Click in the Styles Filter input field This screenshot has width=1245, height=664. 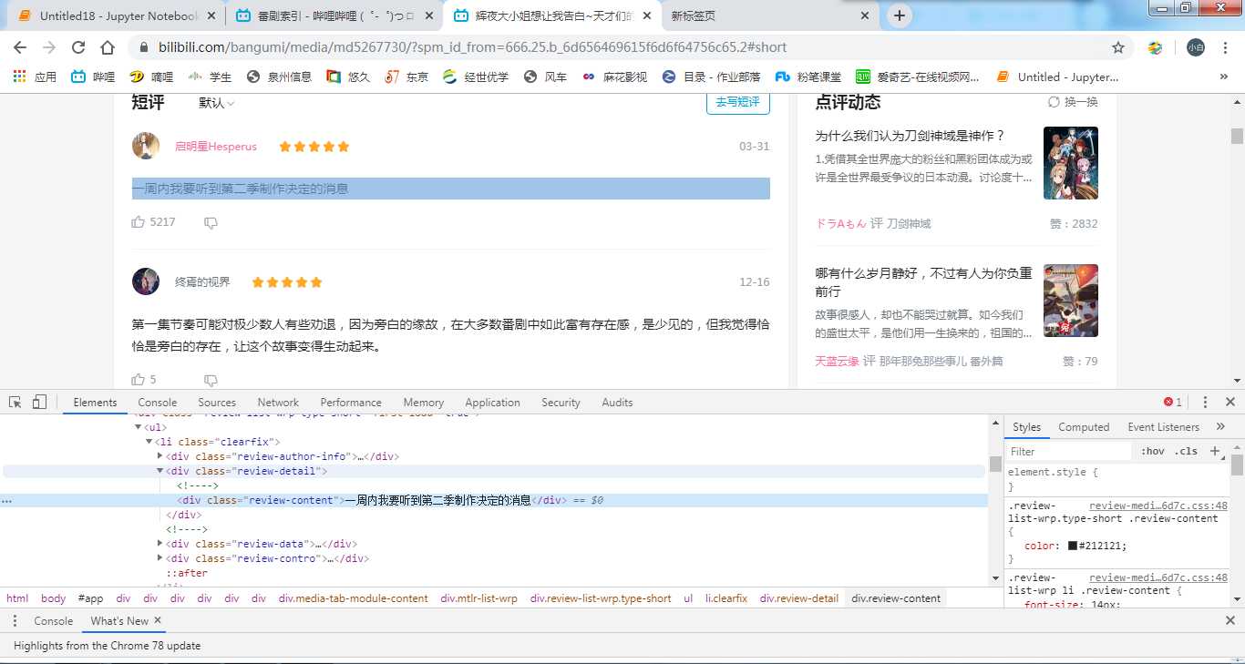coord(1069,451)
